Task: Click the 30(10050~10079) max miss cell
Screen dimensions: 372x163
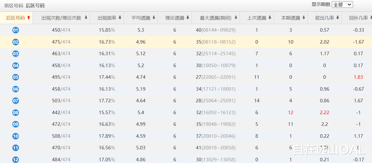Action: pos(216,65)
